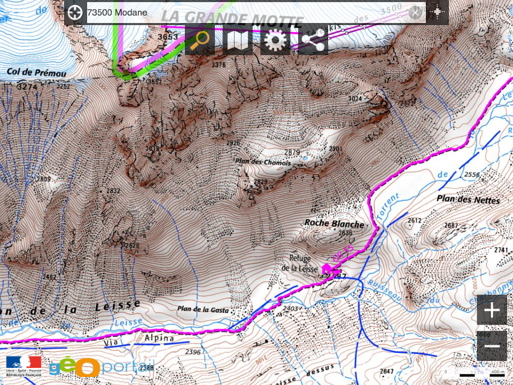Tap the Plan des Nettes label

[468, 199]
